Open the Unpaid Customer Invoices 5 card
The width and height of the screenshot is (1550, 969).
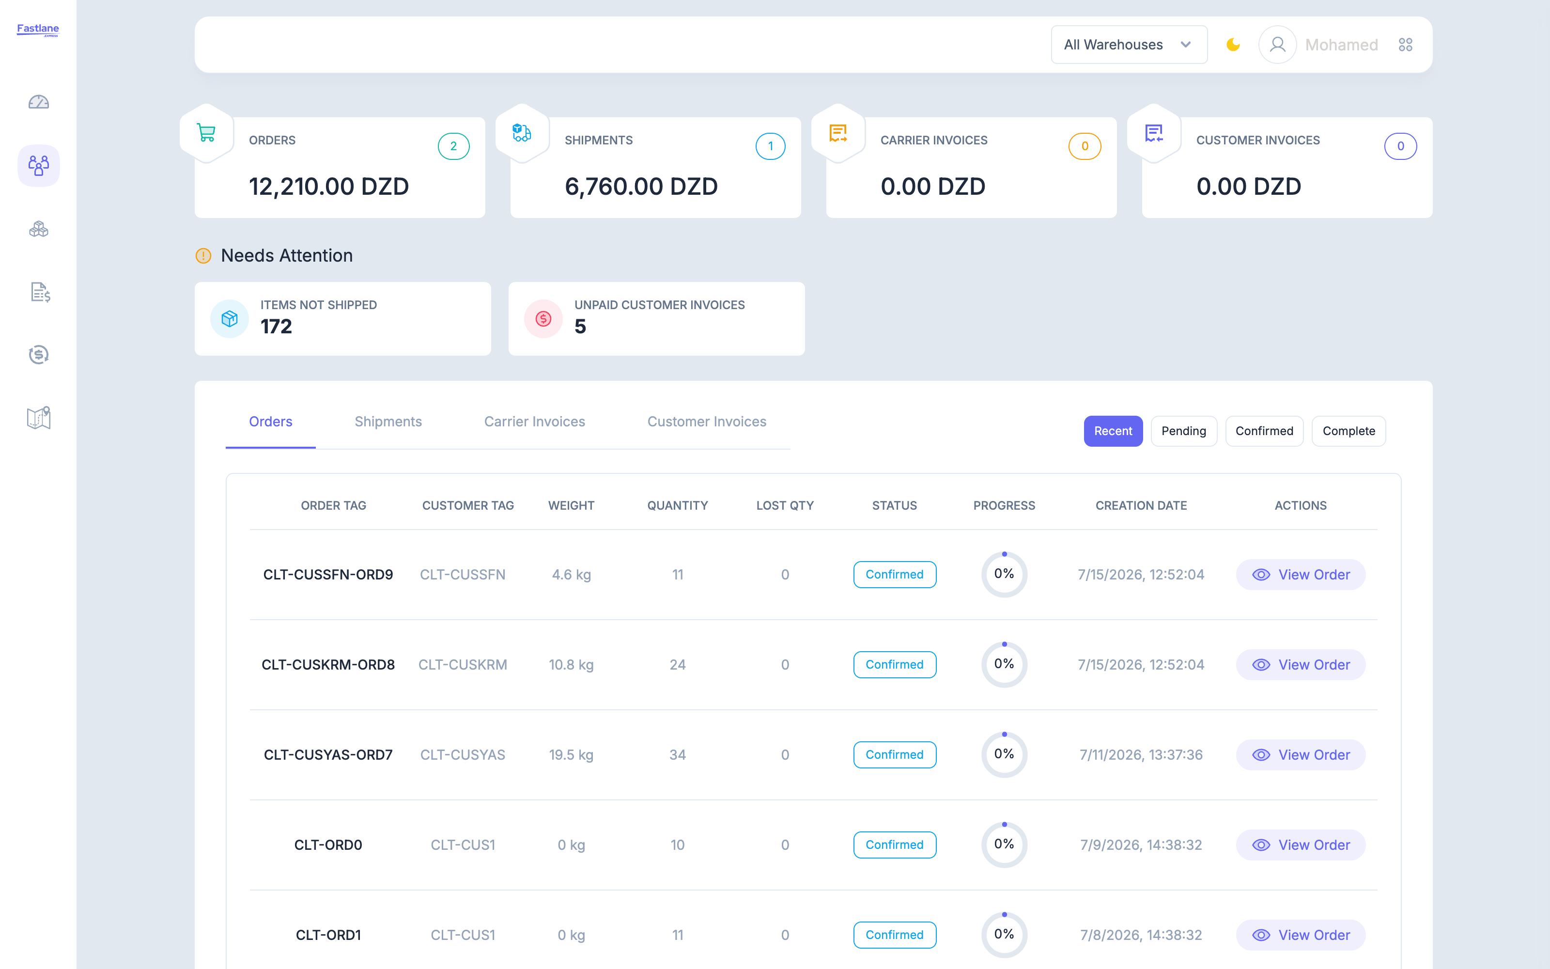click(x=656, y=318)
